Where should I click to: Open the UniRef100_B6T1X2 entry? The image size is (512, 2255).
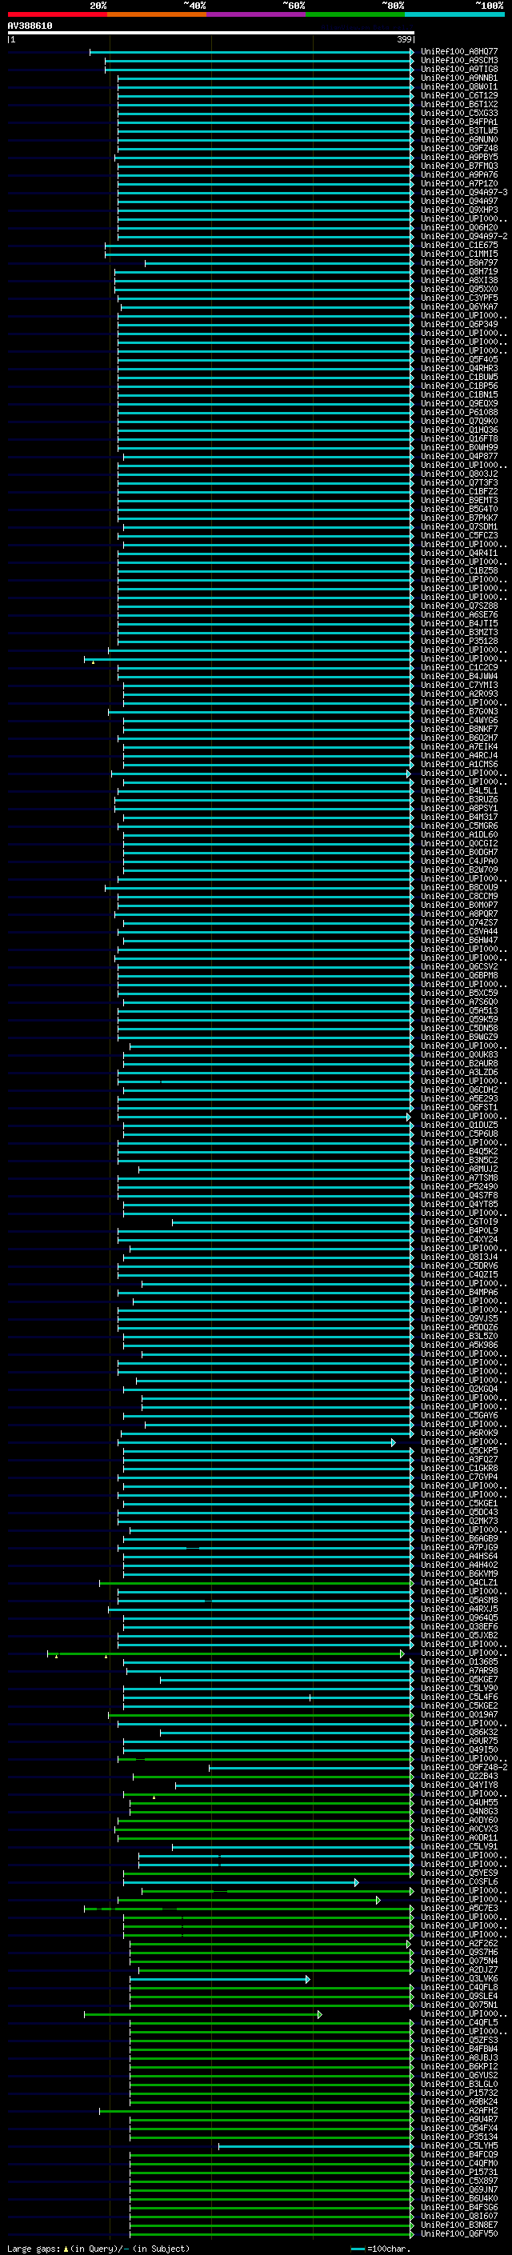pyautogui.click(x=458, y=104)
